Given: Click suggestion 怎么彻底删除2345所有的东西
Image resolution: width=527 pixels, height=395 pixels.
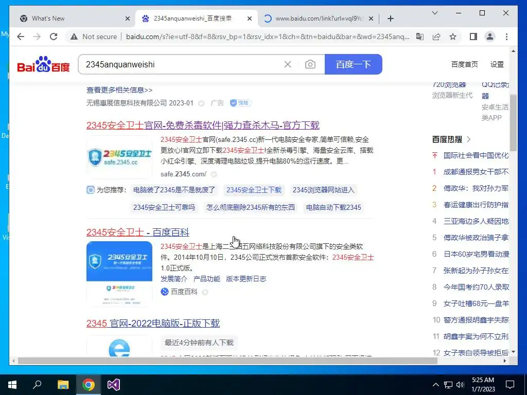Looking at the screenshot, I should (251, 207).
